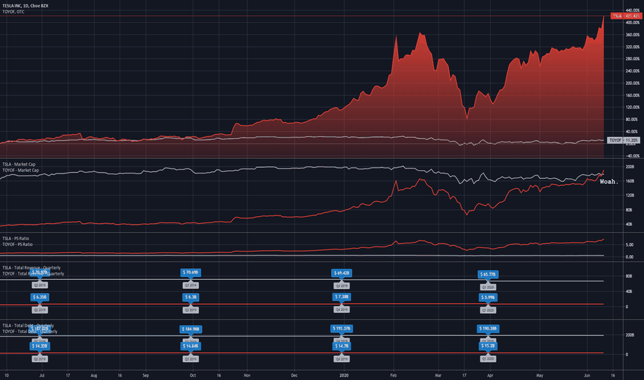The height and width of the screenshot is (380, 644).
Task: Select the TOYOF - Market Cap legend
Action: pyautogui.click(x=21, y=170)
